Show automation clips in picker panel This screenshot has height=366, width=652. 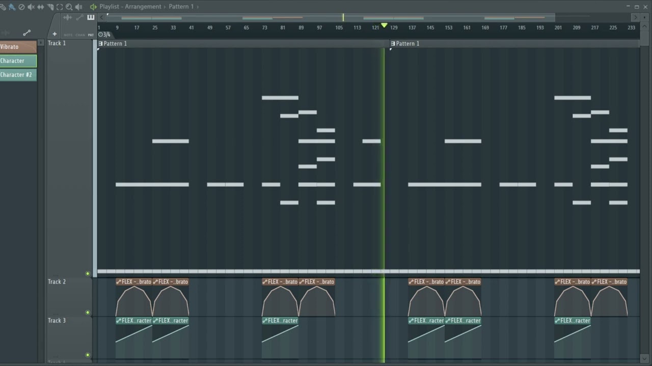tap(79, 17)
